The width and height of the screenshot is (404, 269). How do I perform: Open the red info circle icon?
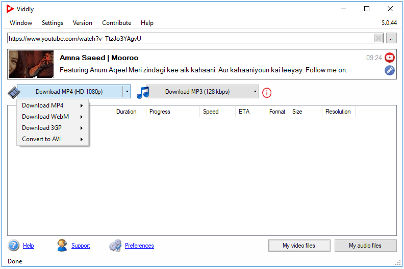coord(267,93)
